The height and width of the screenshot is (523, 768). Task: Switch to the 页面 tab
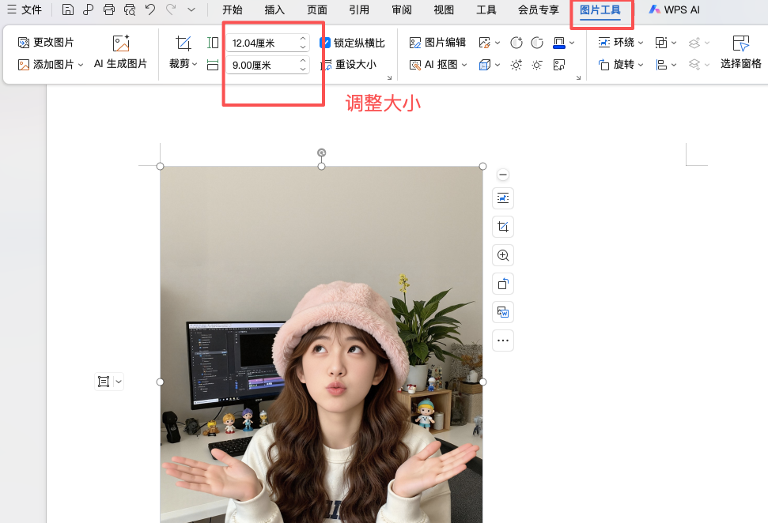pos(317,9)
